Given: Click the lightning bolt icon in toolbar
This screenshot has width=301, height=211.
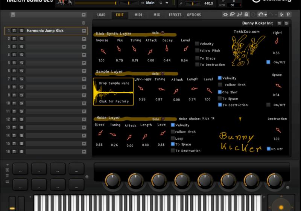Looking at the screenshot, I should click(x=281, y=14).
